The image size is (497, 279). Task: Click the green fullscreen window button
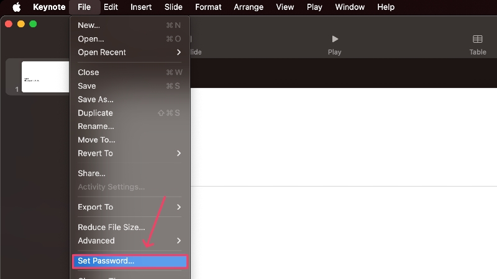click(33, 24)
